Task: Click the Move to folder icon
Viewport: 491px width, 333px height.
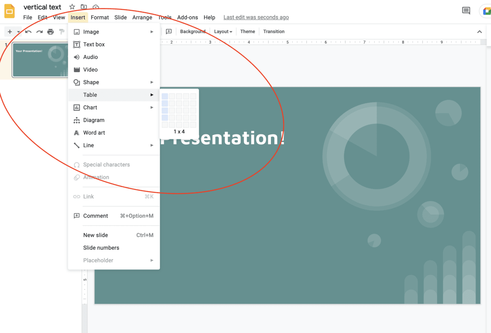Action: tap(84, 7)
